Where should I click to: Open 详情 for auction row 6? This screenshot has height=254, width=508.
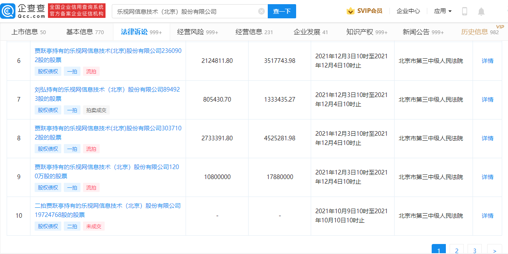(487, 61)
